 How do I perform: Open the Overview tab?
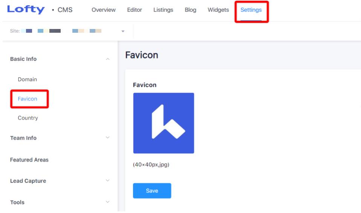pyautogui.click(x=104, y=10)
